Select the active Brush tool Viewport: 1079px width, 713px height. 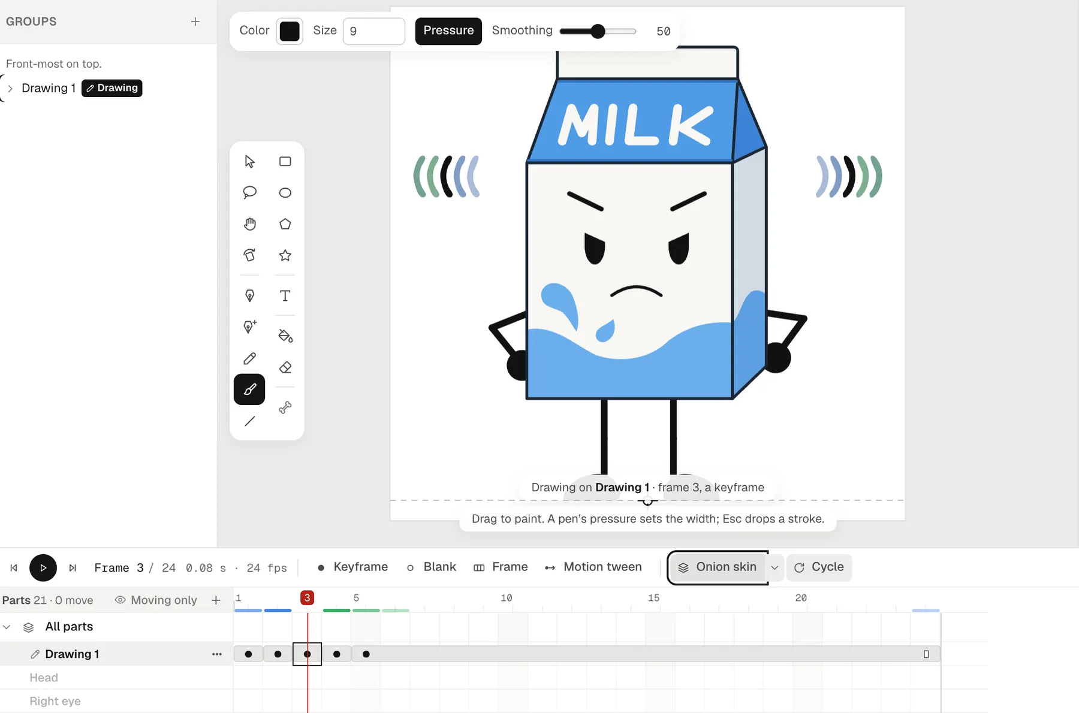point(249,389)
